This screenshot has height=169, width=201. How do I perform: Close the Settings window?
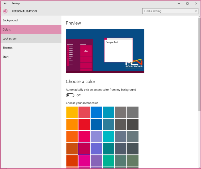[196, 4]
